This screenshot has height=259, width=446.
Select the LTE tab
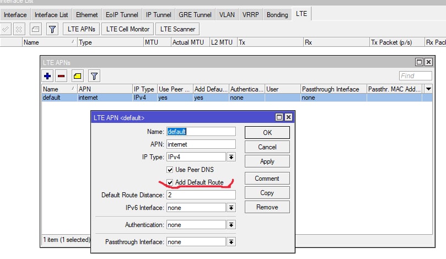(301, 14)
